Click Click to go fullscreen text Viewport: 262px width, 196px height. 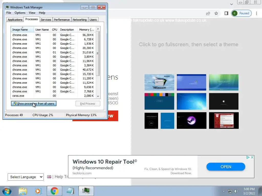point(189,44)
